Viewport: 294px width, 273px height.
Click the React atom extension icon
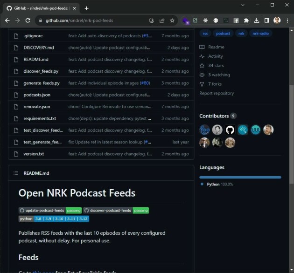pos(205,20)
